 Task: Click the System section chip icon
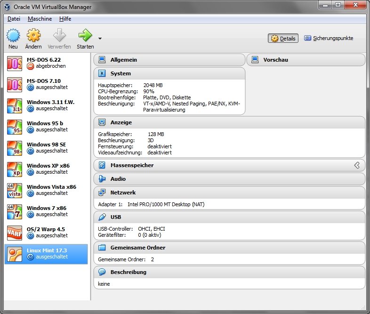pos(102,73)
